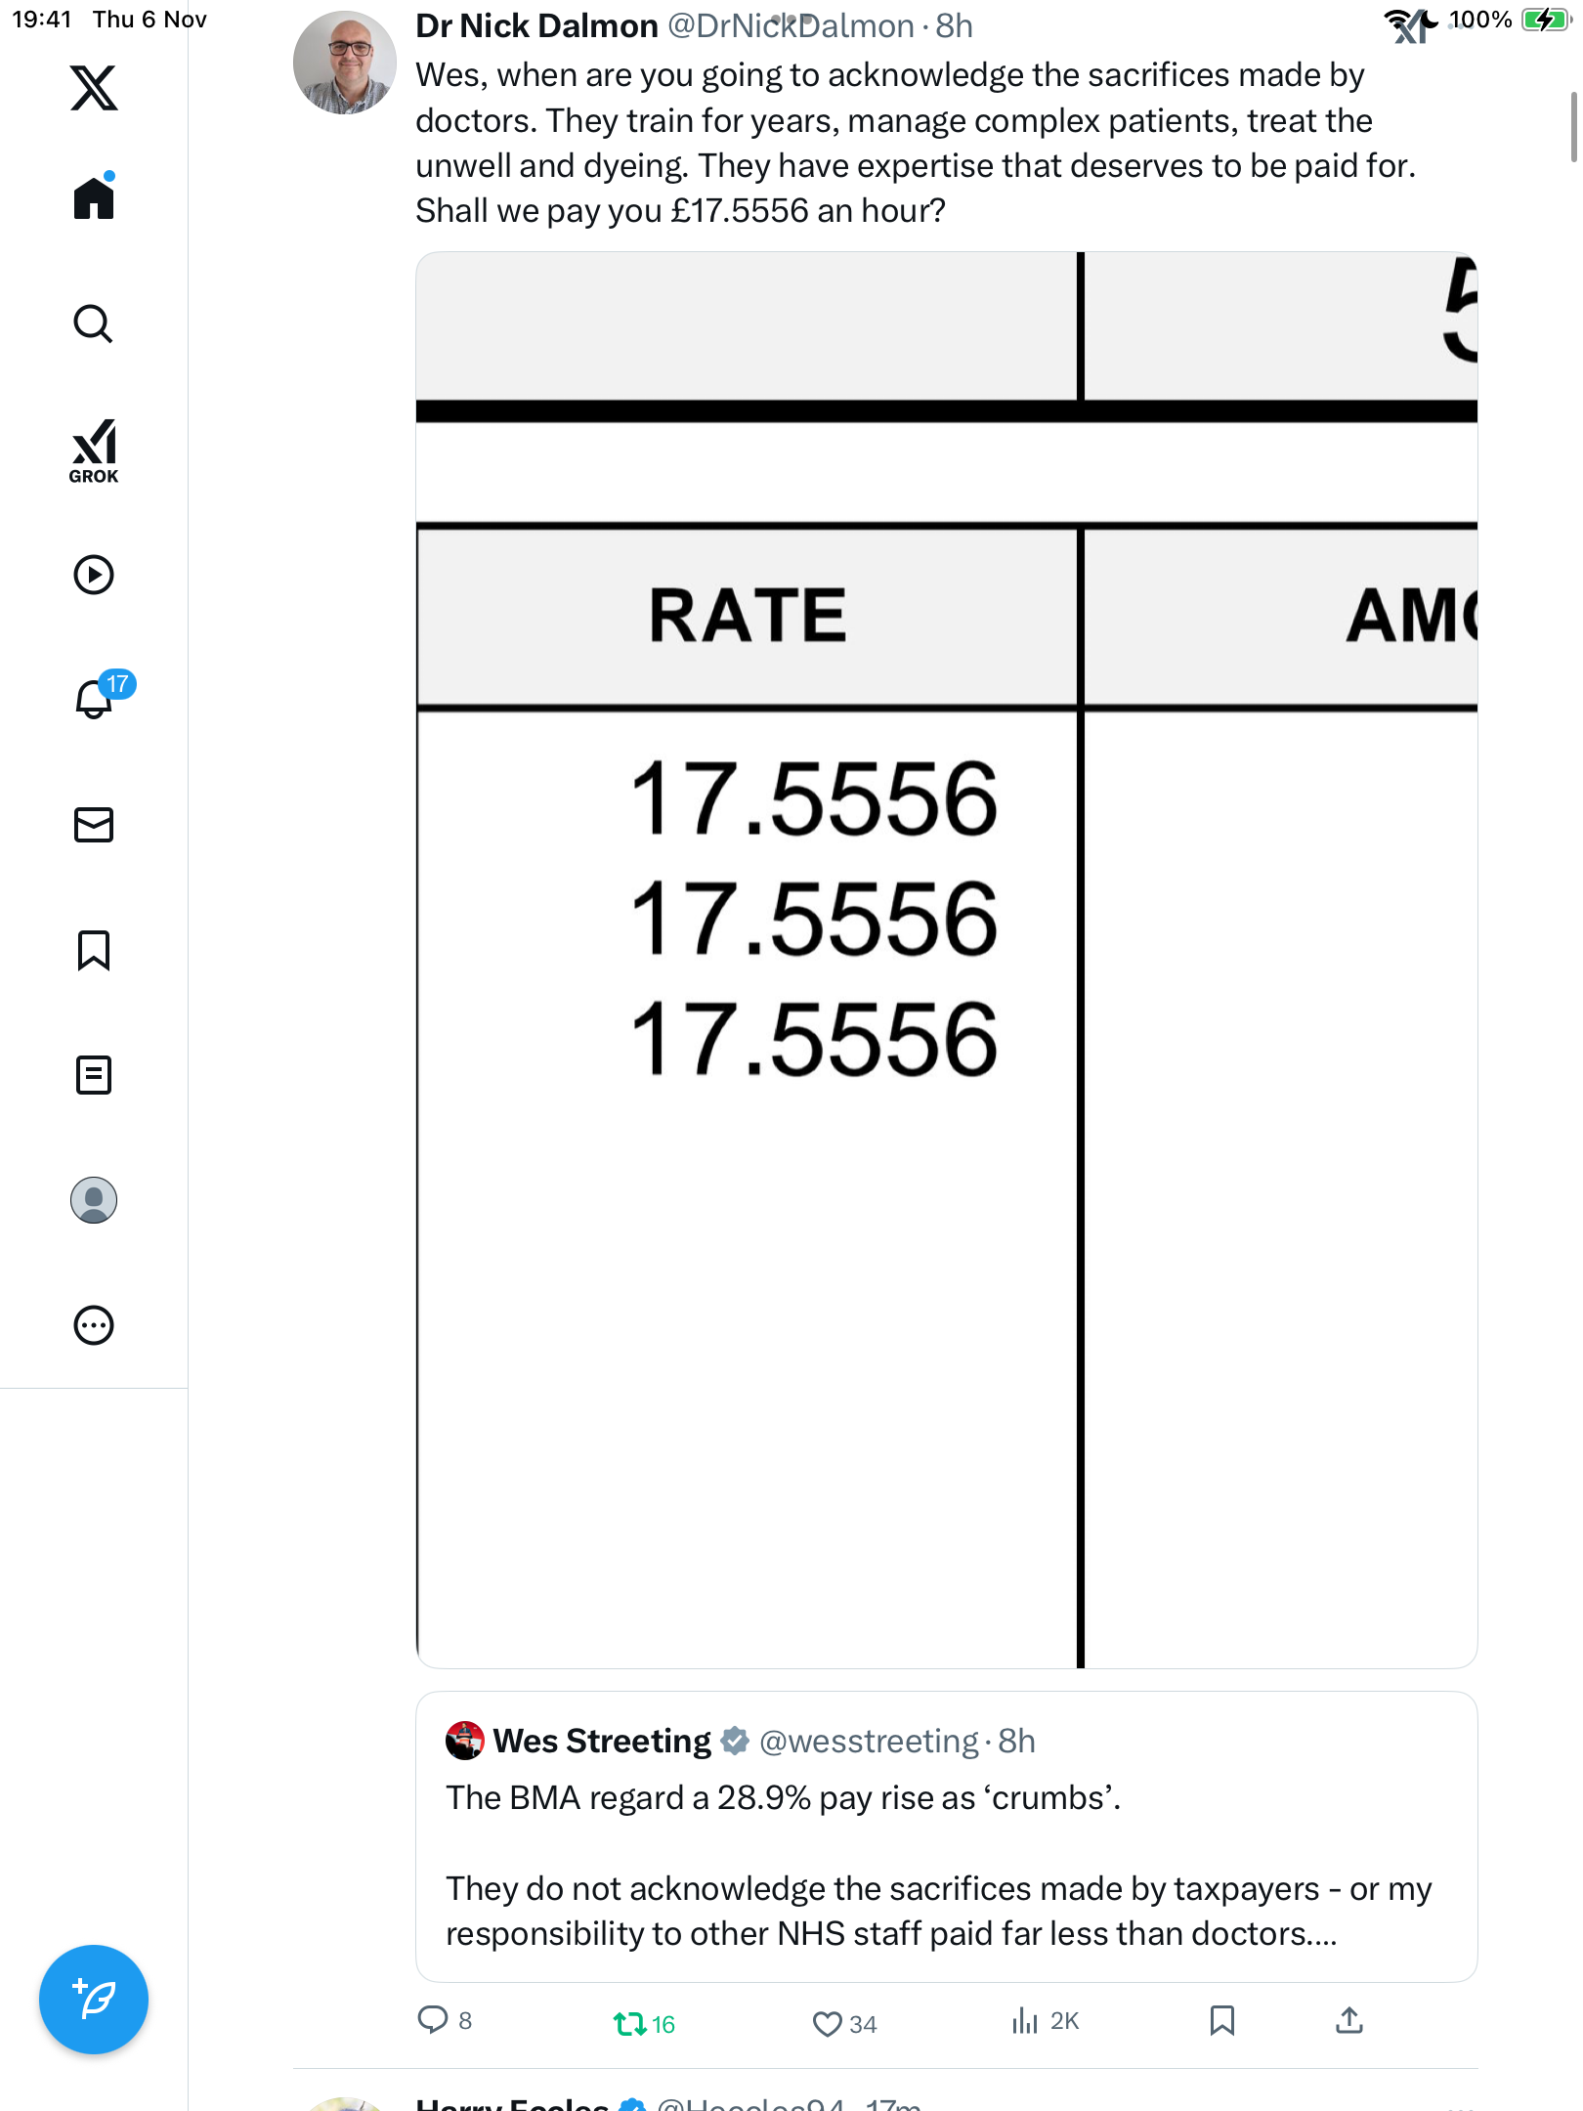This screenshot has width=1583, height=2111.
Task: Open Bookmarks from the sidebar
Action: click(94, 950)
